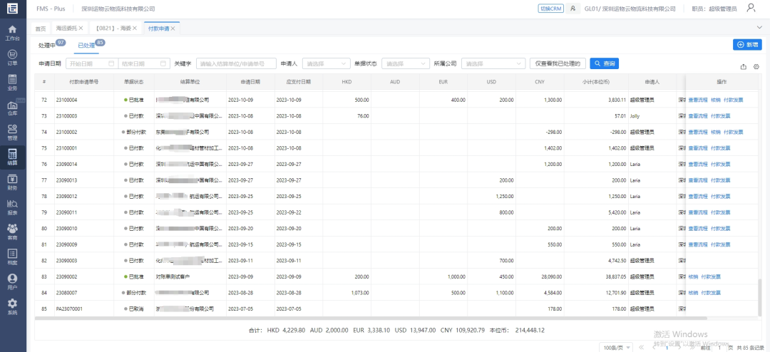
Task: Click the 切换CRM button
Action: pyautogui.click(x=551, y=9)
